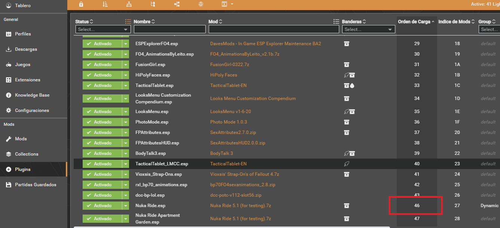The width and height of the screenshot is (500, 228).
Task: Open Banderas filter Select dropdown
Action: (369, 29)
